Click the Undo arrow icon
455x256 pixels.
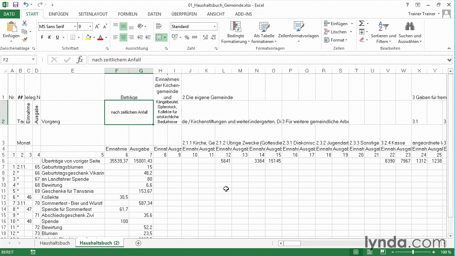point(26,5)
